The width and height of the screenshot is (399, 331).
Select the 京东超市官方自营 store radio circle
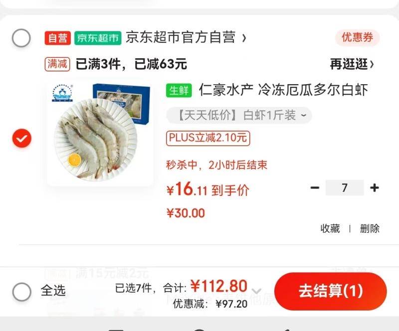21,38
